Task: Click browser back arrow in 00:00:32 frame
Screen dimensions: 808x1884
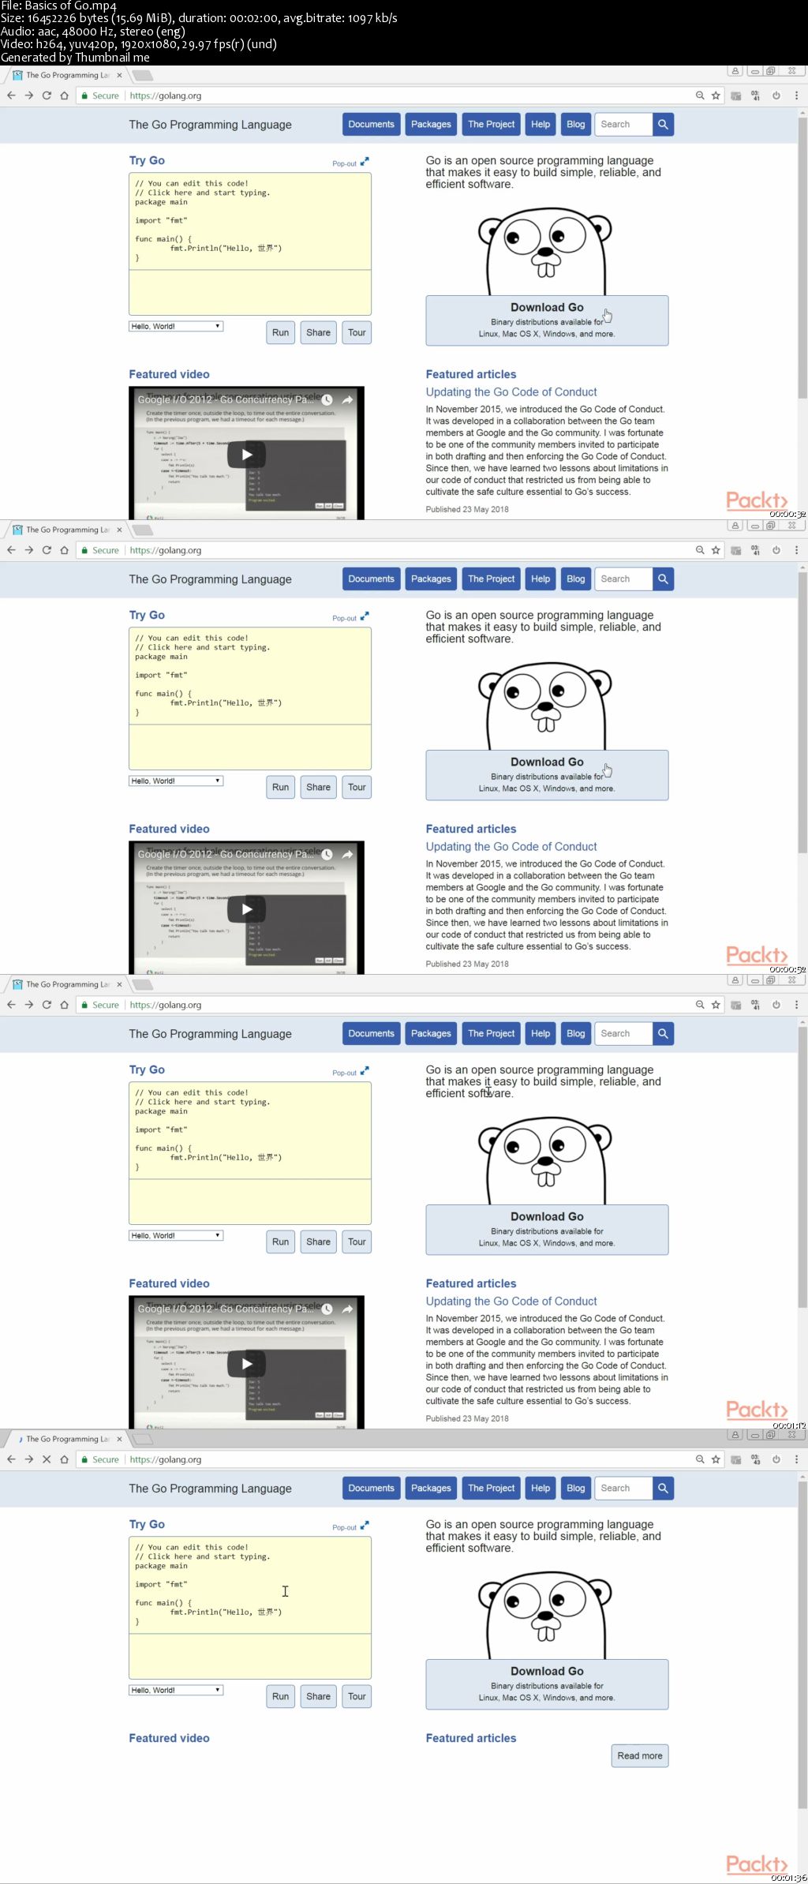Action: 11,96
